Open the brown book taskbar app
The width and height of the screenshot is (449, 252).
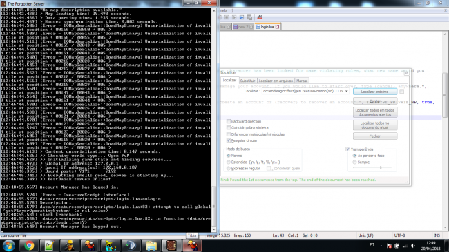(x=171, y=245)
